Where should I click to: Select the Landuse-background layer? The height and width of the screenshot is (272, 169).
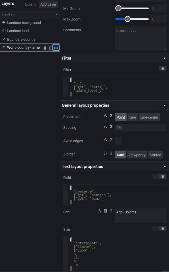coord(24,23)
